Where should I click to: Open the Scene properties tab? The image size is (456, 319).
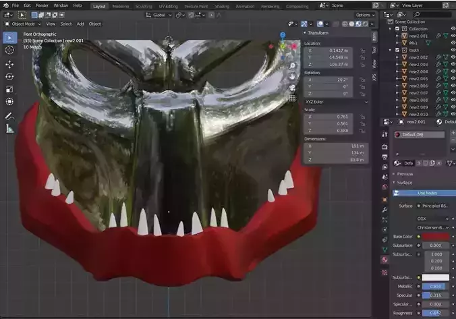point(384,177)
